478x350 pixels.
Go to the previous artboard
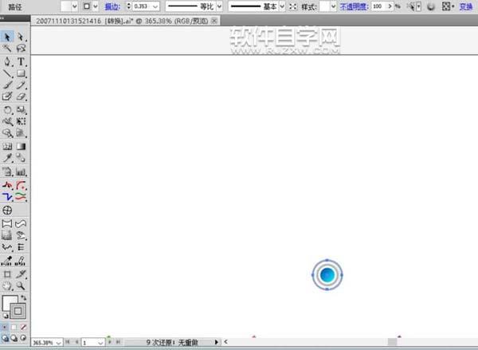click(x=76, y=342)
